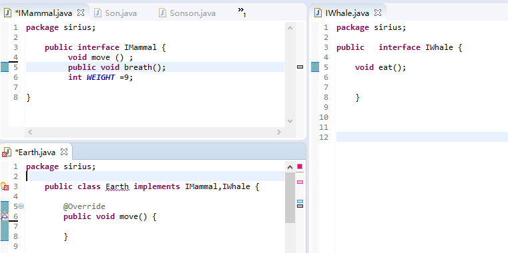508x253 pixels.
Task: Click IMammal horizontal scroll left arrow
Action: tap(30, 132)
